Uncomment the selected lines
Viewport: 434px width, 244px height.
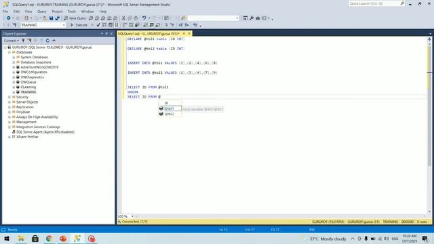point(172,25)
